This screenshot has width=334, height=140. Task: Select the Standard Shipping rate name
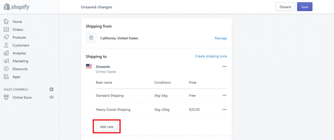click(x=110, y=96)
